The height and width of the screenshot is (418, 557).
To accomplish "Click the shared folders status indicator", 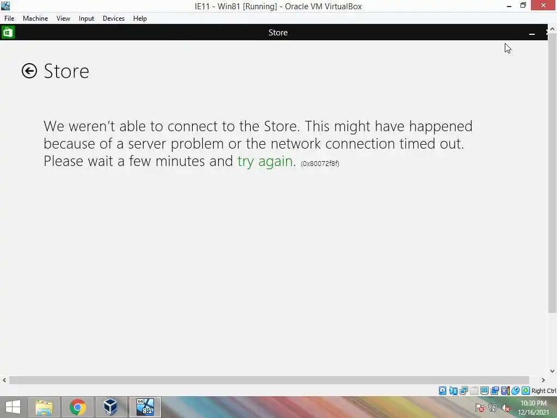I will (x=494, y=391).
